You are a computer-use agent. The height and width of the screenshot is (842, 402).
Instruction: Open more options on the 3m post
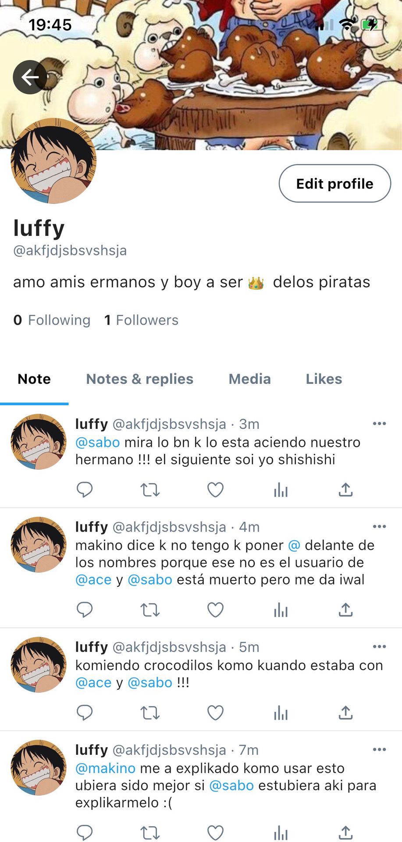coord(379,424)
